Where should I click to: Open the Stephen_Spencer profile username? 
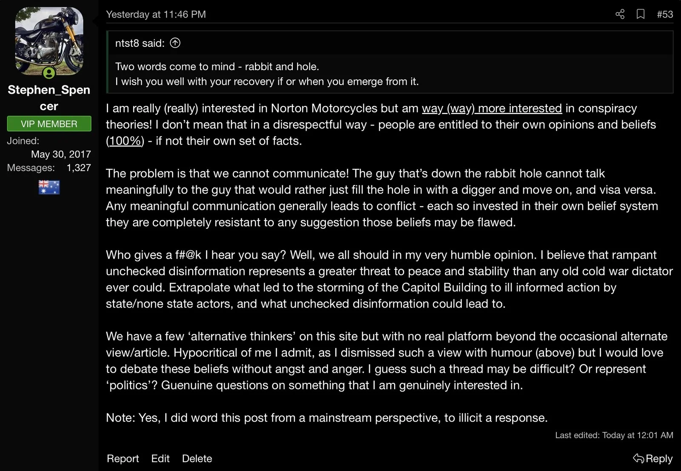(49, 98)
